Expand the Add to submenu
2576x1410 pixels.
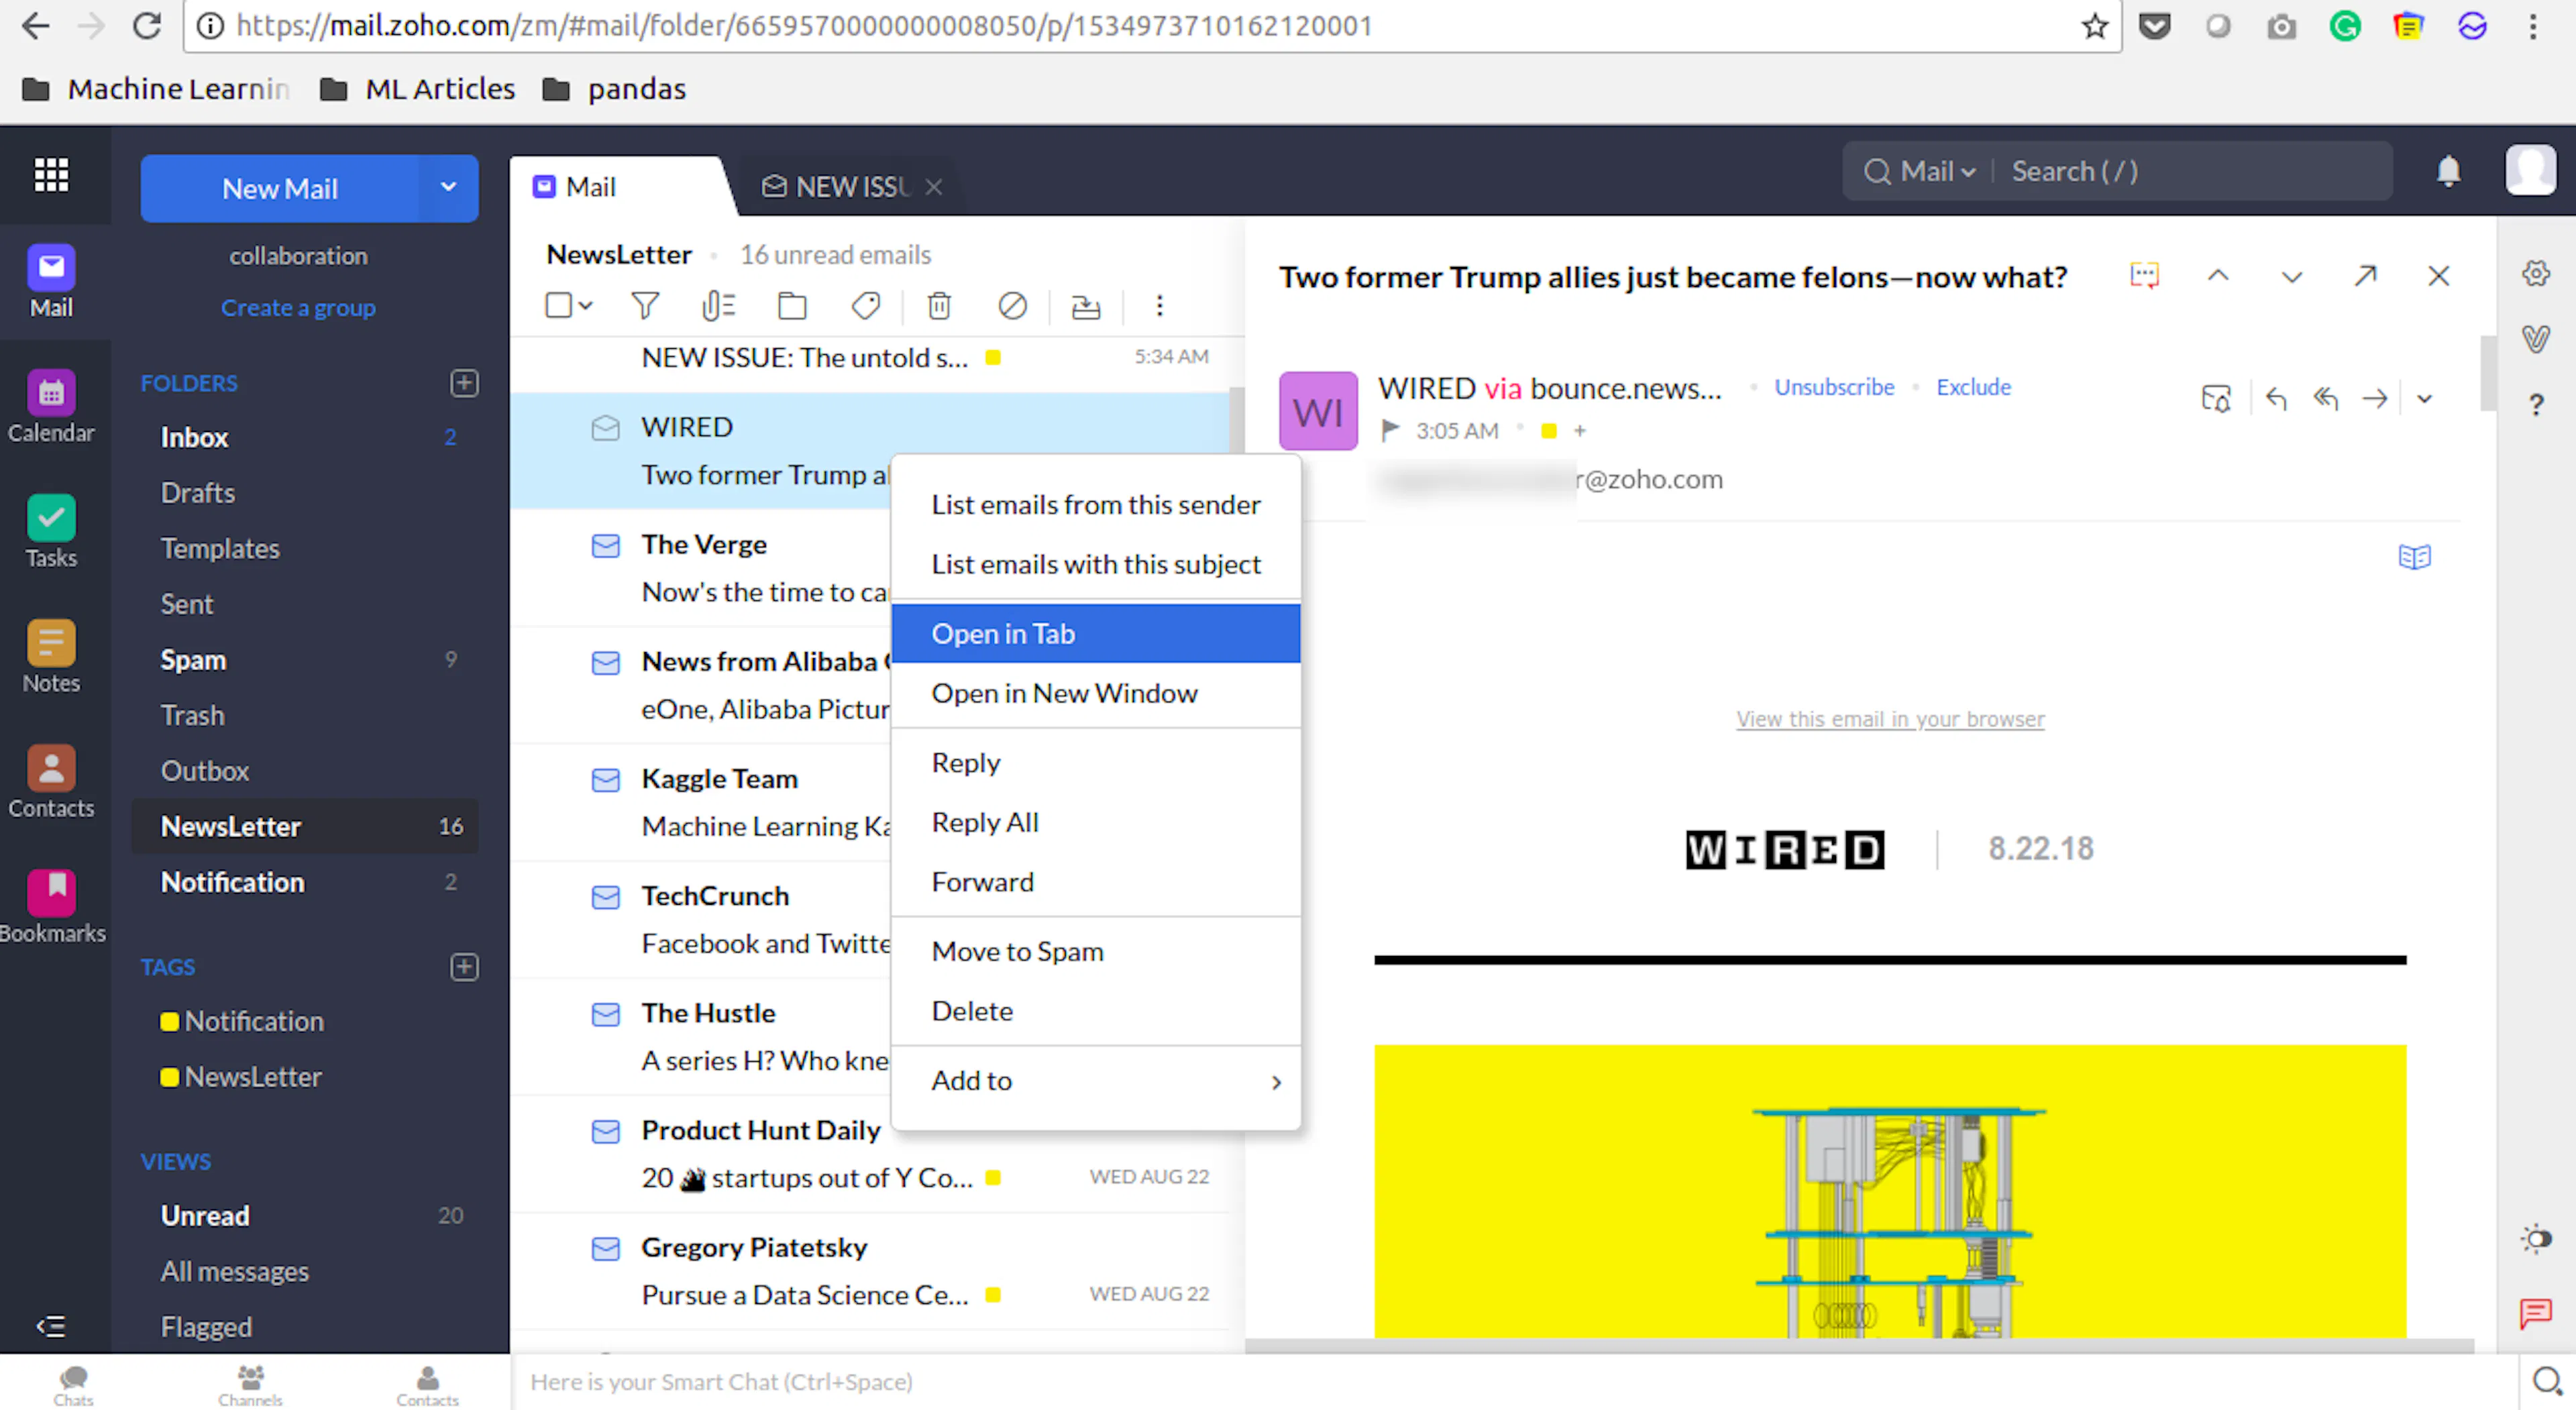(x=1095, y=1080)
